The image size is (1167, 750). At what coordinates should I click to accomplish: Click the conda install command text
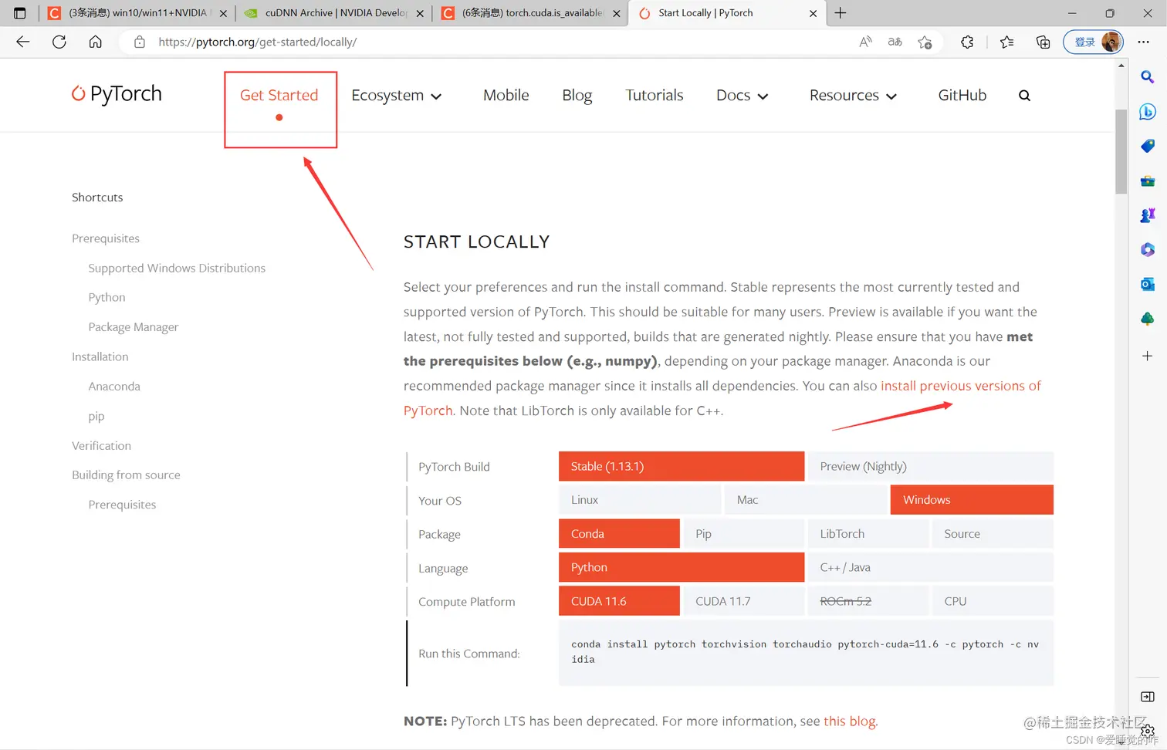(805, 651)
